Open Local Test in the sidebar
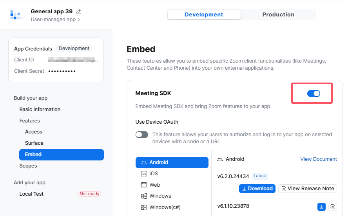The height and width of the screenshot is (216, 348). pyautogui.click(x=31, y=194)
